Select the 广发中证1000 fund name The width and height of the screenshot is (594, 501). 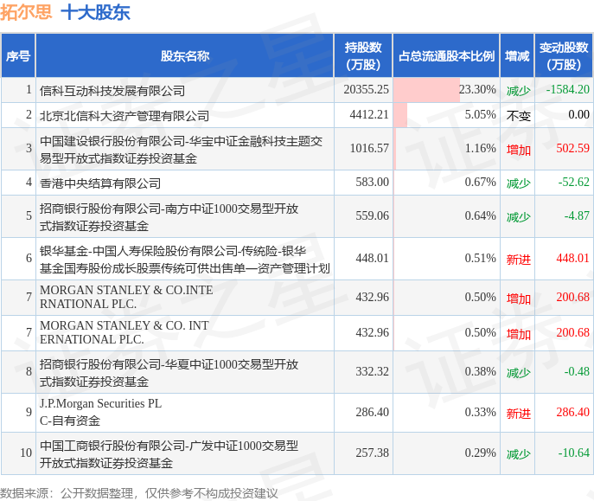point(169,454)
